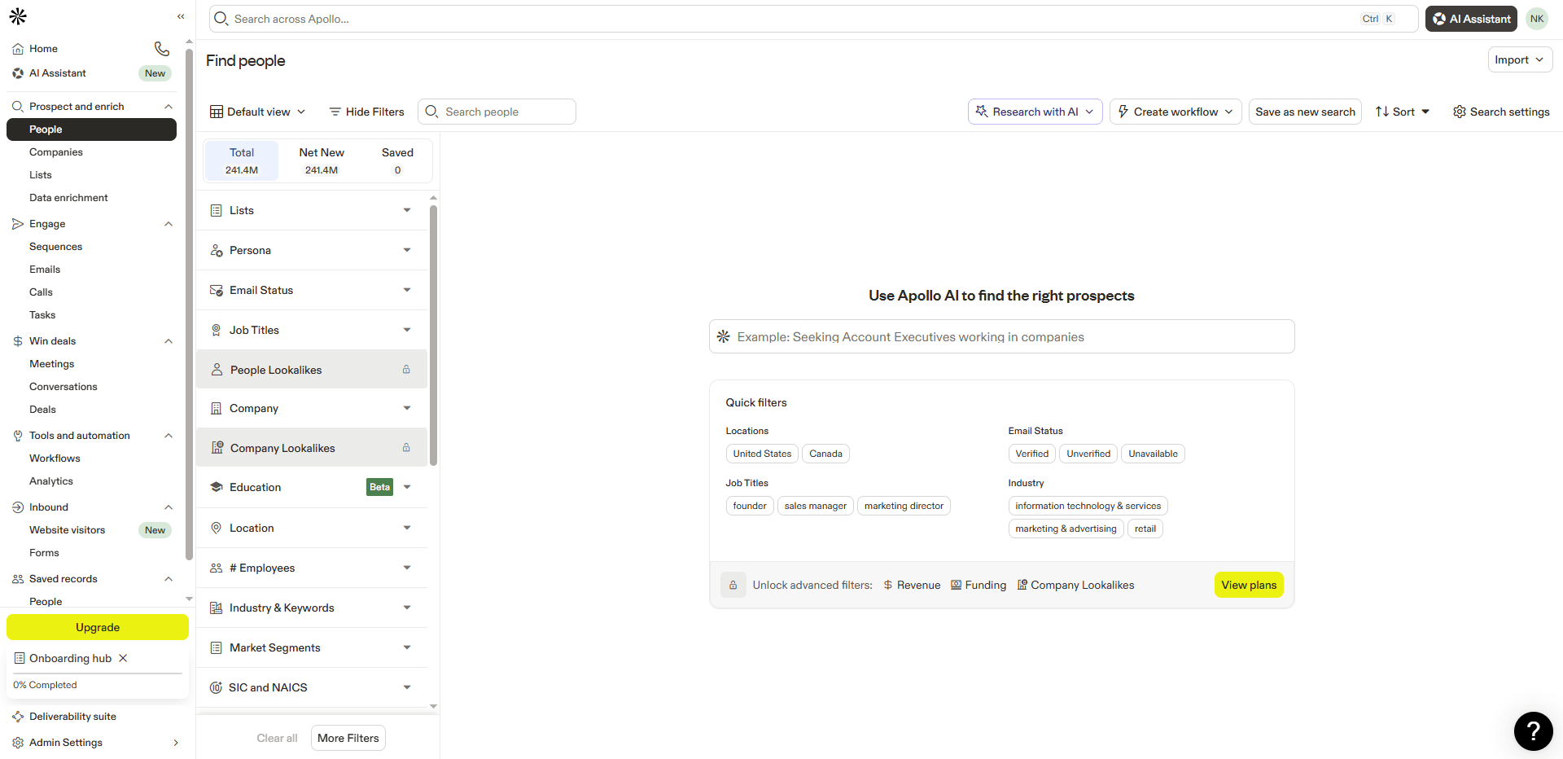The height and width of the screenshot is (759, 1563).
Task: Click the Company Lookalikes lock icon
Action: tap(406, 448)
